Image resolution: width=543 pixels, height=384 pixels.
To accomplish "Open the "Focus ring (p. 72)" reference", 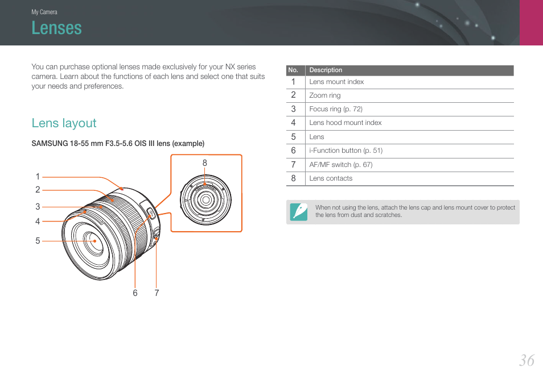I will click(336, 109).
